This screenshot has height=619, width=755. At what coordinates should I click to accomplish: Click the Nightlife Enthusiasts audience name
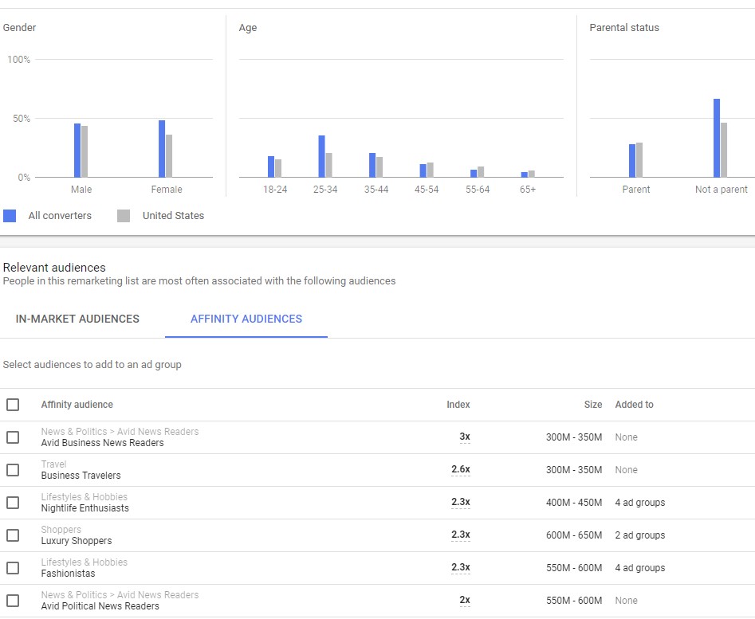click(x=85, y=508)
